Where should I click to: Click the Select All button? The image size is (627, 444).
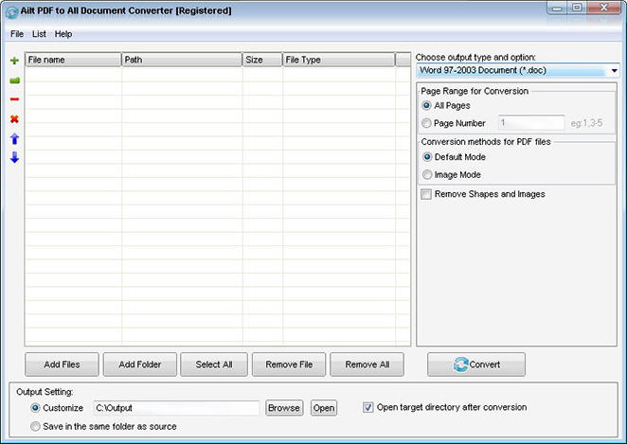[x=214, y=364]
